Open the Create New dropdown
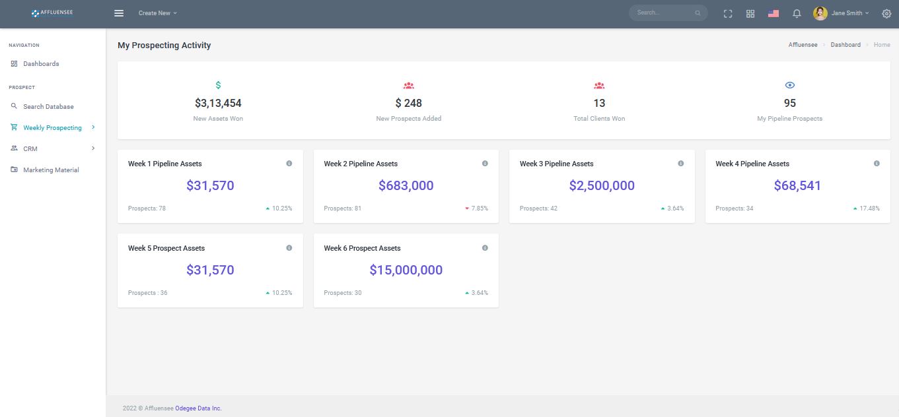The height and width of the screenshot is (417, 899). pyautogui.click(x=157, y=13)
